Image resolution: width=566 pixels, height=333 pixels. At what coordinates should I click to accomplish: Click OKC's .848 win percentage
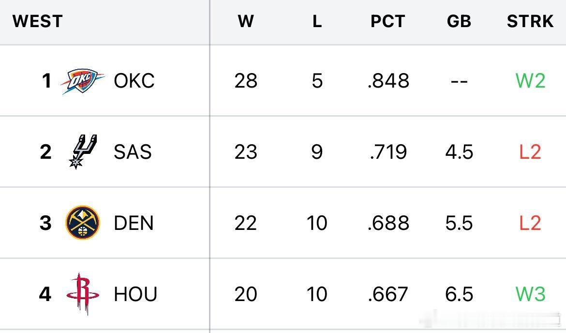(x=388, y=80)
